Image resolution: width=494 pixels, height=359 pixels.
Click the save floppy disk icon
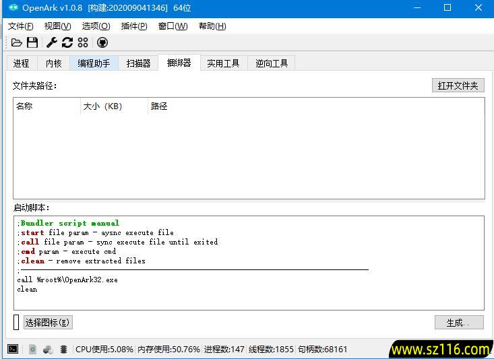[32, 42]
